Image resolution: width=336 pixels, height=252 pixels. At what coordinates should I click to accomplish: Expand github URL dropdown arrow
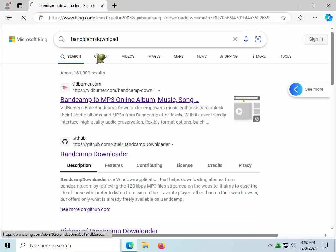coord(172,145)
